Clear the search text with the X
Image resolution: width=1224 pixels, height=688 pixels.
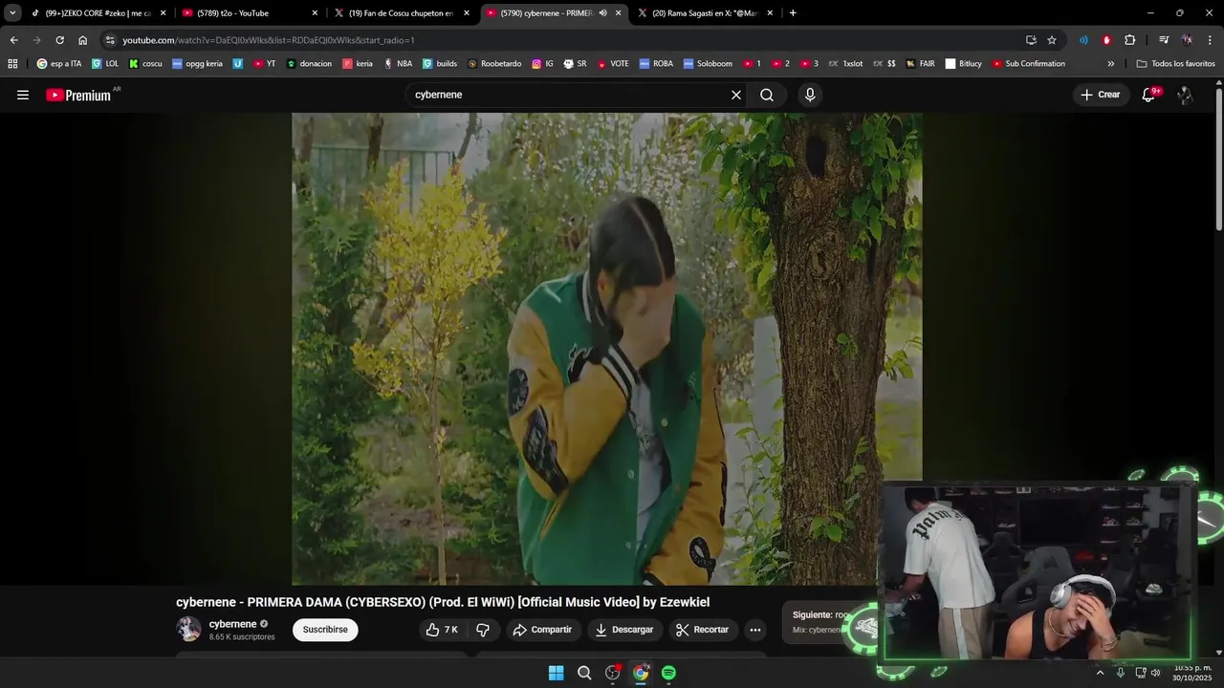[x=736, y=95]
